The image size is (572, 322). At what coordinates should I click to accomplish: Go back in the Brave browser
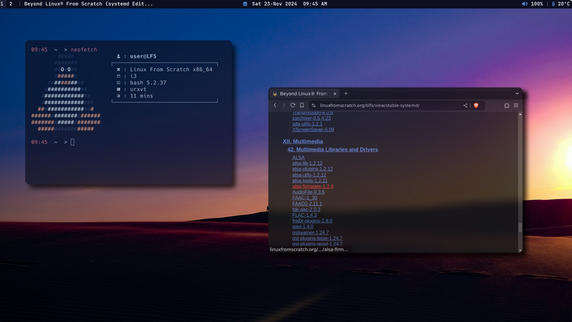pos(275,106)
